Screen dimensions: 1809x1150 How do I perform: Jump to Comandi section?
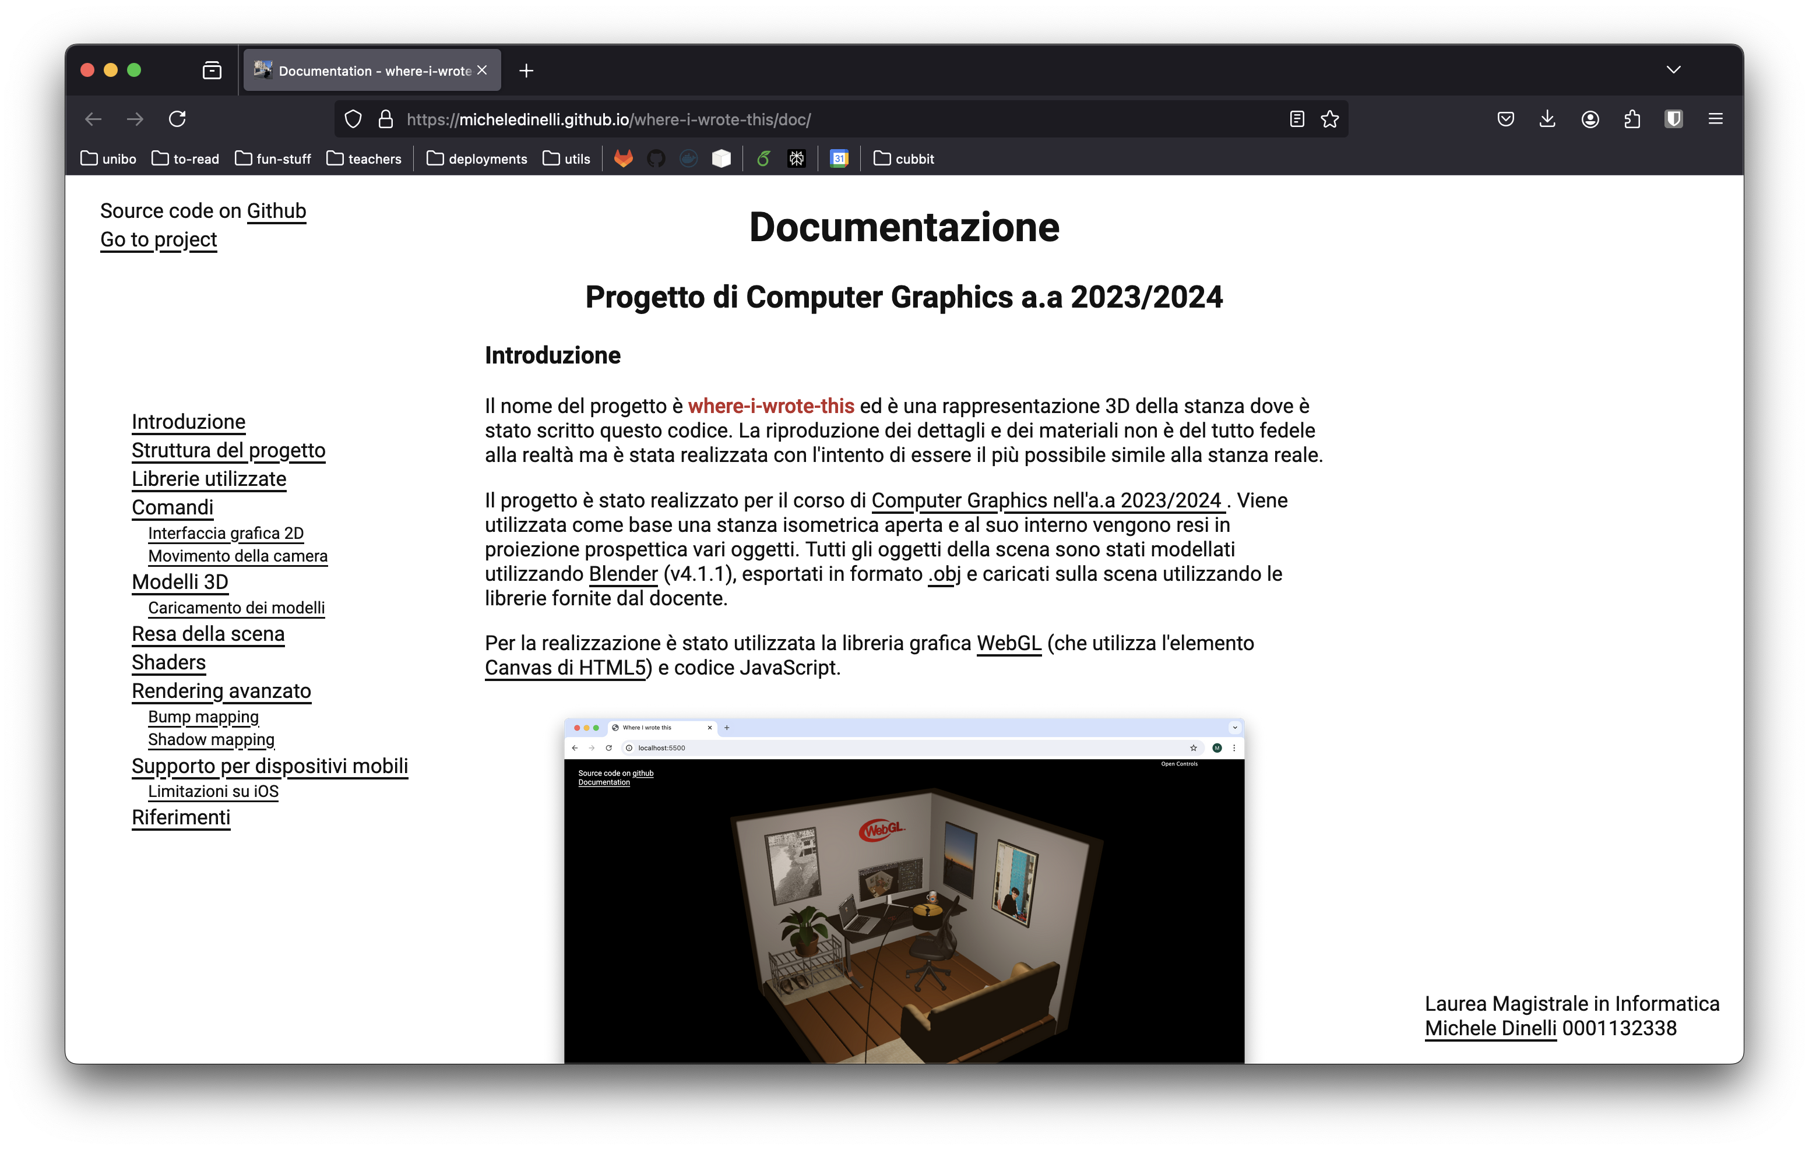point(173,508)
